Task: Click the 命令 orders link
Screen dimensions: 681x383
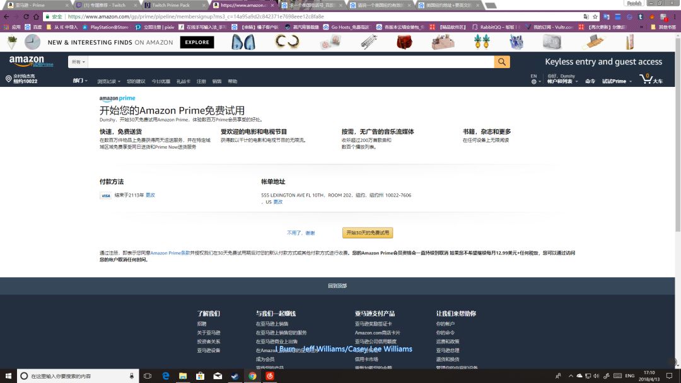Action: 590,81
